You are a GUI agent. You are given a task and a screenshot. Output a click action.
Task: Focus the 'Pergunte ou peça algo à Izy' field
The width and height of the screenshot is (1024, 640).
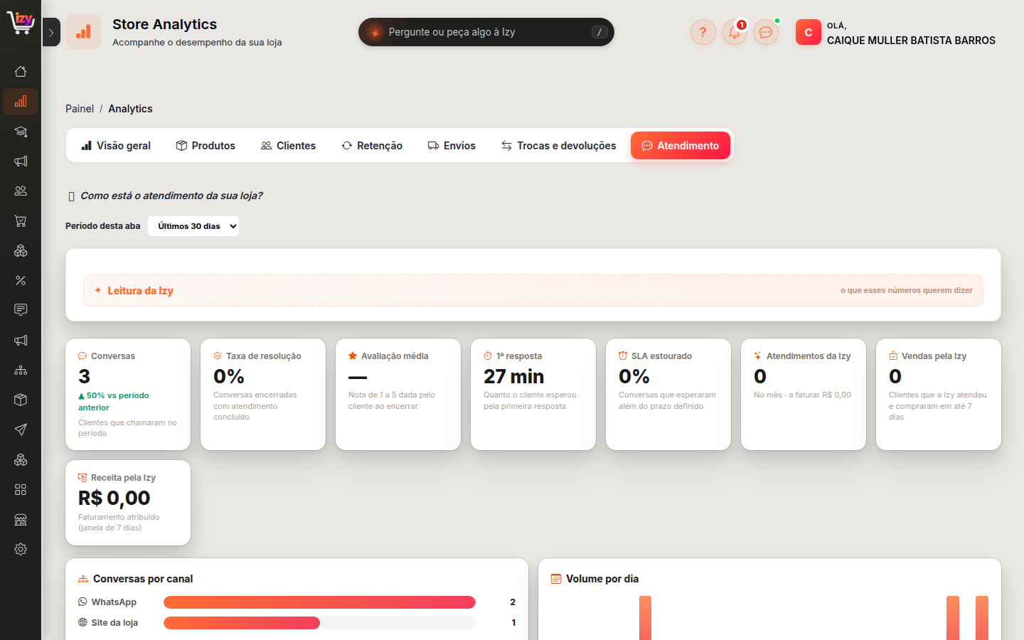(x=486, y=32)
